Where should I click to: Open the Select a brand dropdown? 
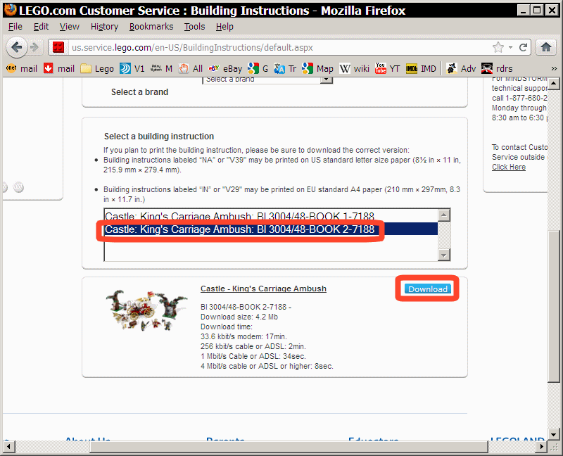click(267, 80)
